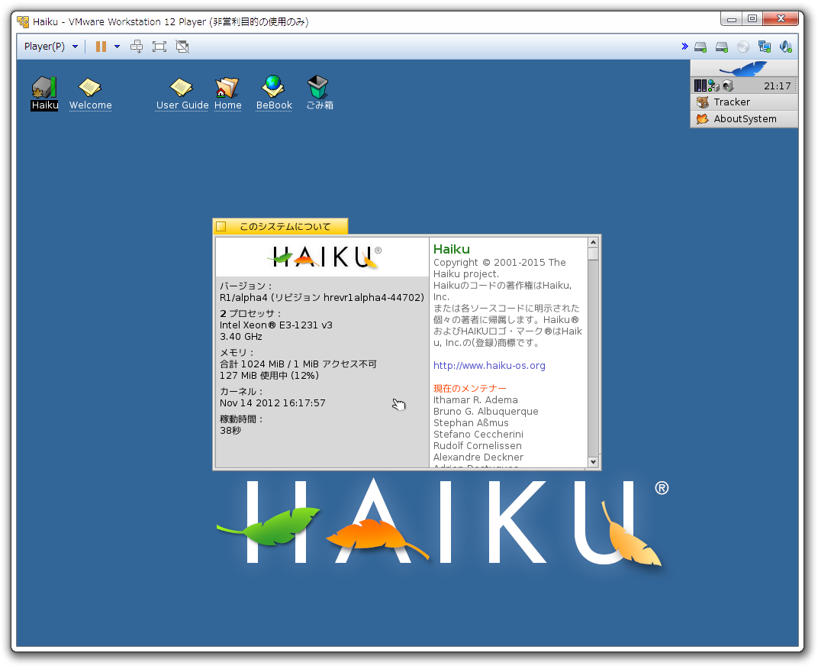818x666 pixels.
Task: Select the BeBook desktop icon
Action: point(274,93)
